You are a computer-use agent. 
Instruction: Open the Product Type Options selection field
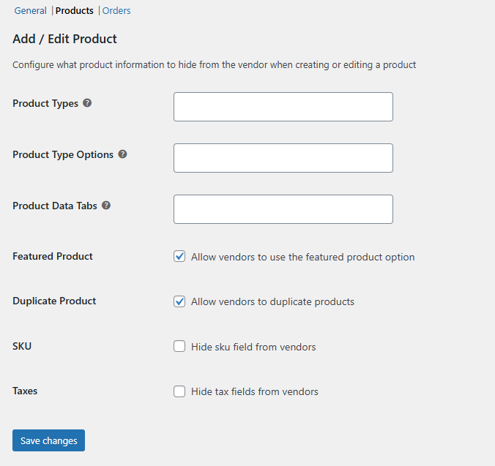[283, 158]
